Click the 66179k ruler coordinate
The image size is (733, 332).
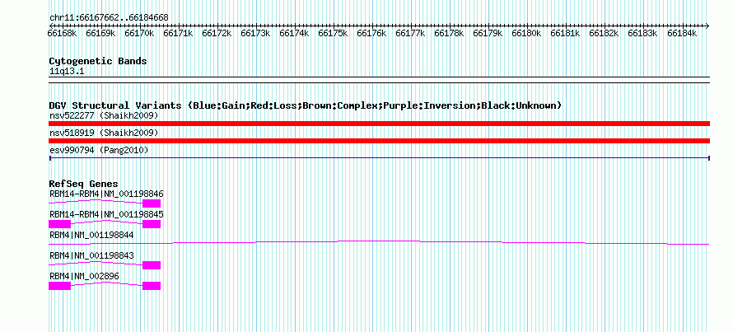click(488, 33)
